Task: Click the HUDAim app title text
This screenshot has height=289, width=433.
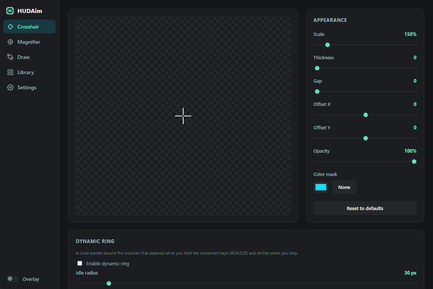Action: click(x=30, y=11)
